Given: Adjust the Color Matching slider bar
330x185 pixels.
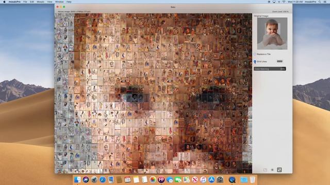Looking at the screenshot, I should click(x=270, y=69).
